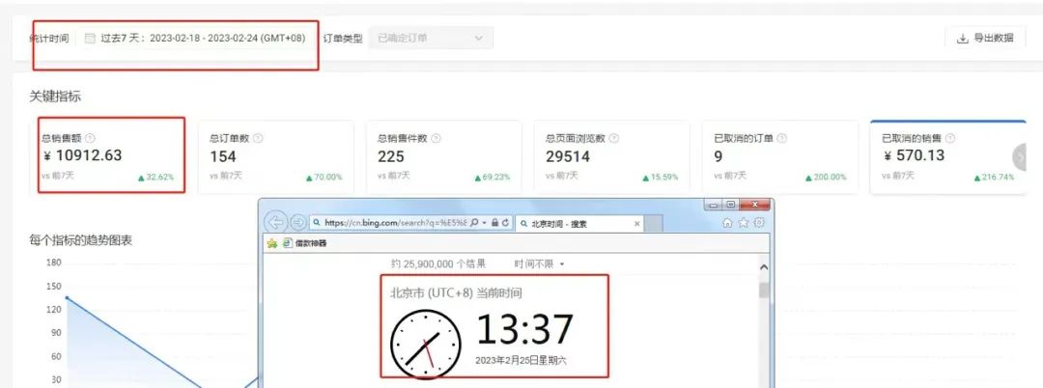The height and width of the screenshot is (388, 1043).
Task: Click the calendar icon in date range
Action: tap(90, 39)
